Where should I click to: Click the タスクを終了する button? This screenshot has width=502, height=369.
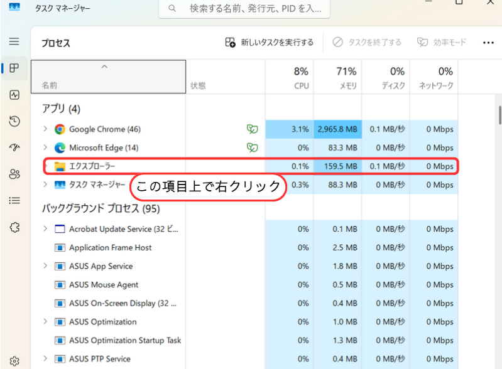coord(367,42)
